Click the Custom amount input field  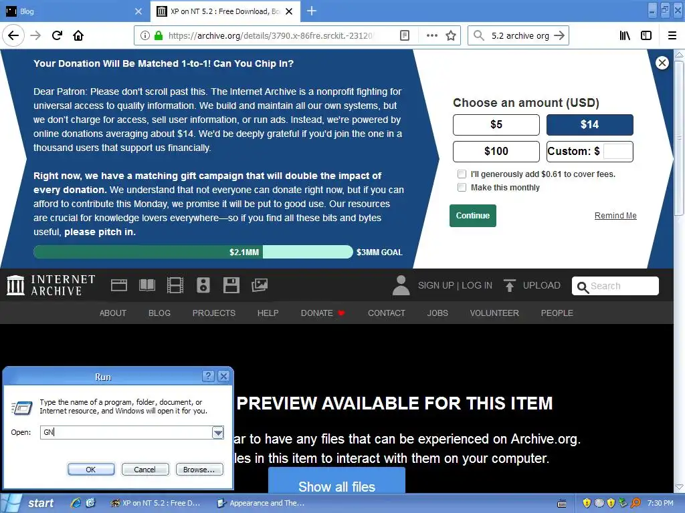point(617,152)
